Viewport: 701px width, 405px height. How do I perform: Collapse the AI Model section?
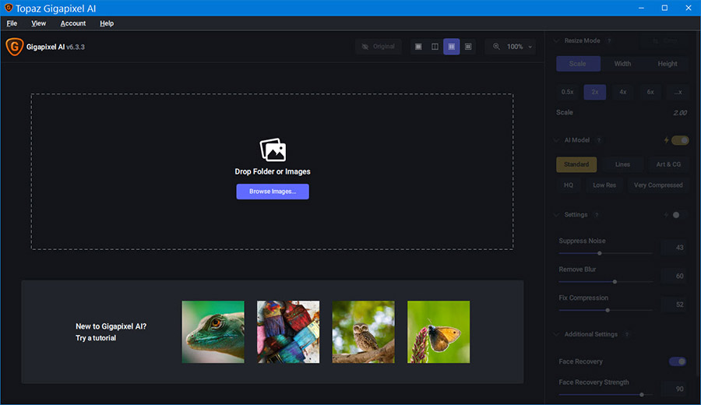coord(557,140)
